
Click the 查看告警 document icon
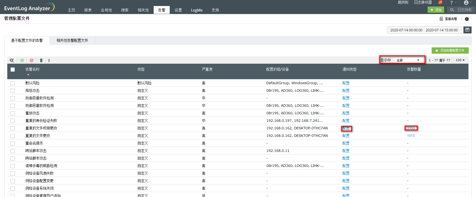441,19
